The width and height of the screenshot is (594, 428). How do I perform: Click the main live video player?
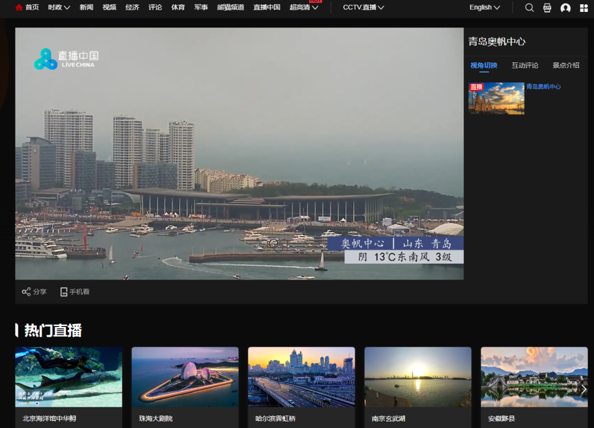coord(239,154)
